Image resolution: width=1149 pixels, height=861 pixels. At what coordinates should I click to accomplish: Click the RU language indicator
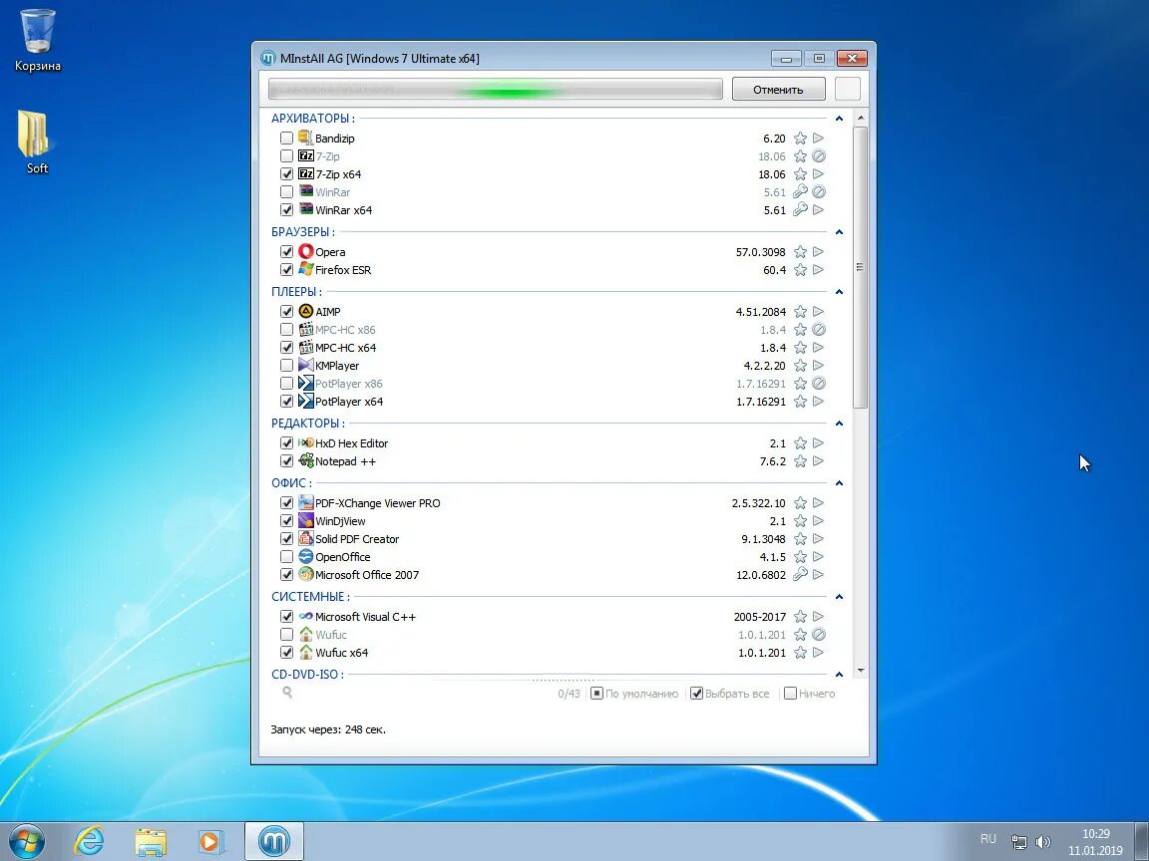coord(987,839)
